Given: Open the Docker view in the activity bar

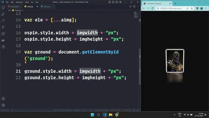Looking at the screenshot, I should pyautogui.click(x=3, y=40).
